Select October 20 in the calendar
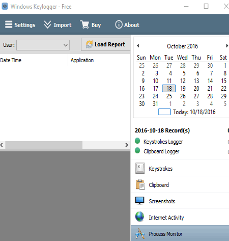 coord(196,89)
